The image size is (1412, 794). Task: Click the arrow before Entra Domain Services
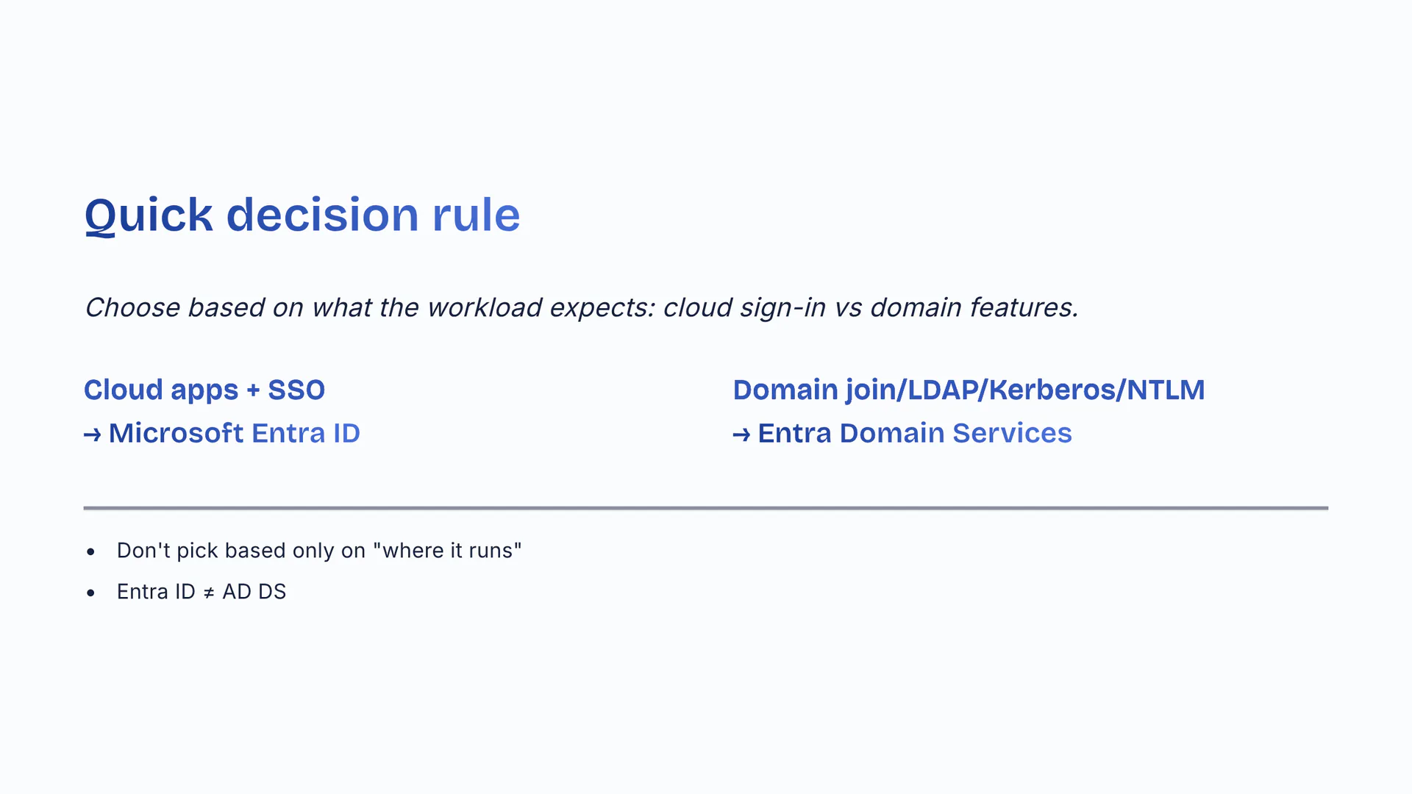[x=741, y=435]
